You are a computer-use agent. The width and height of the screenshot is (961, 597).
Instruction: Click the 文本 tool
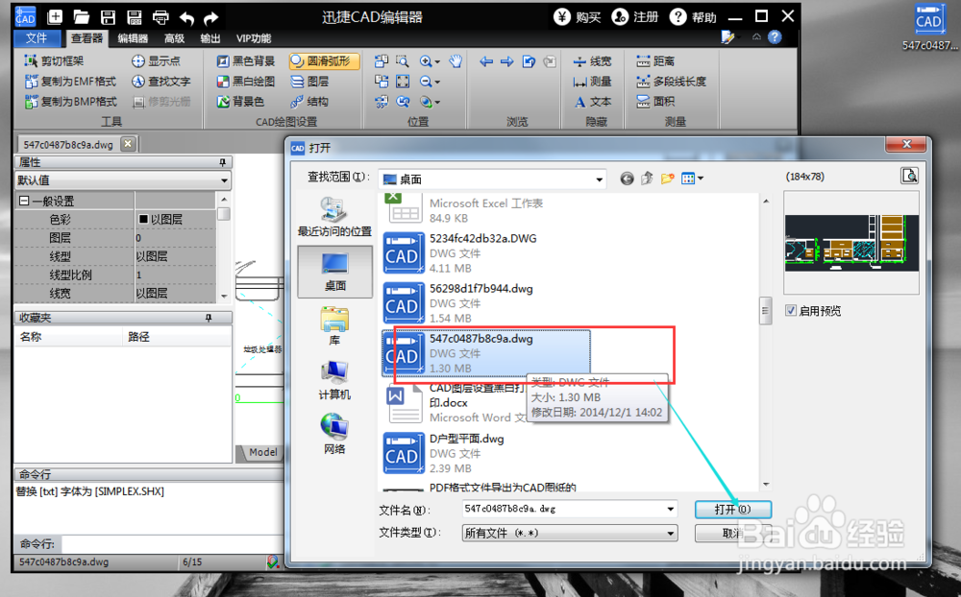(592, 102)
